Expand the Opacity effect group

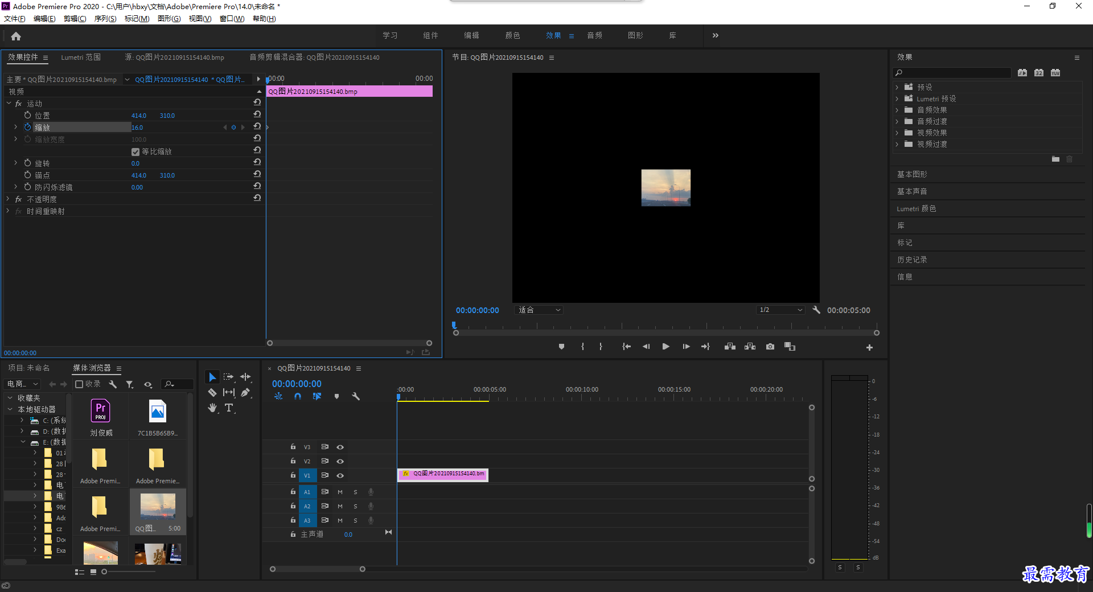tap(8, 199)
